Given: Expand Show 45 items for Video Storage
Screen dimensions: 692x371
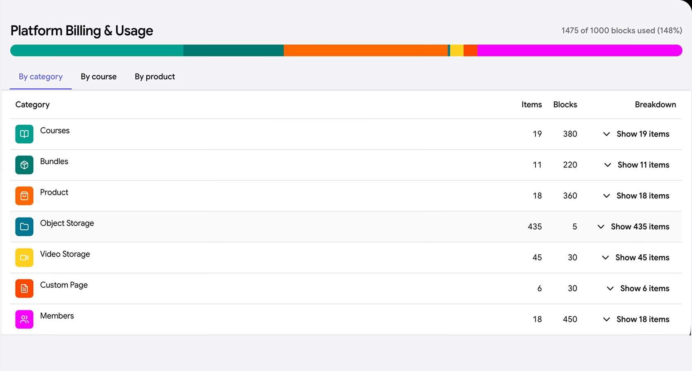Looking at the screenshot, I should click(636, 257).
